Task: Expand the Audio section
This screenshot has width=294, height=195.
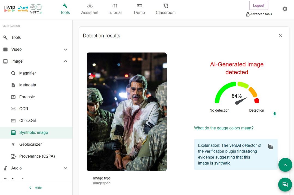Action: (x=65, y=168)
